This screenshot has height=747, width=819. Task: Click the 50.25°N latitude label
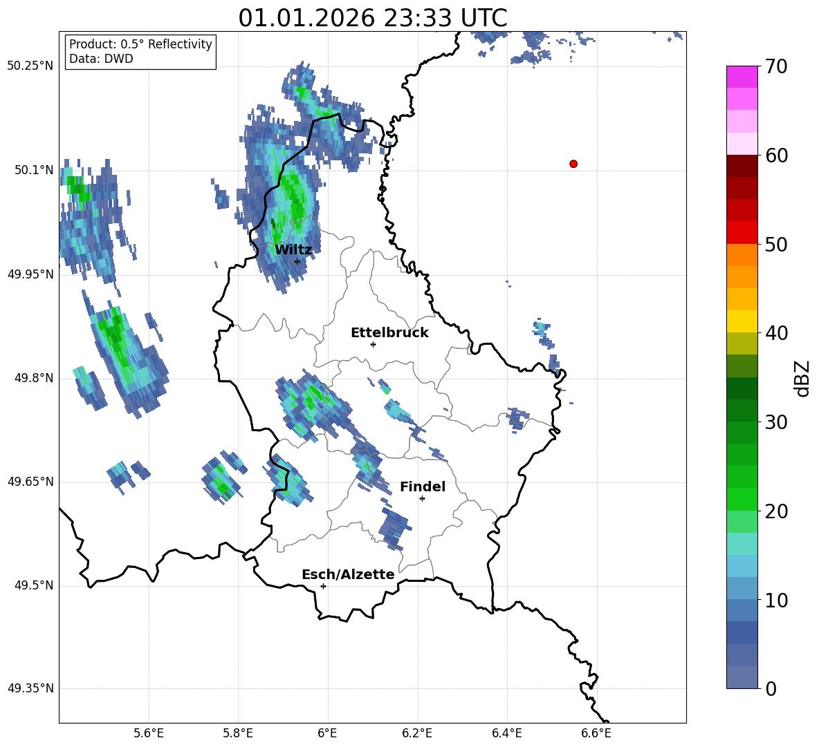[x=30, y=66]
